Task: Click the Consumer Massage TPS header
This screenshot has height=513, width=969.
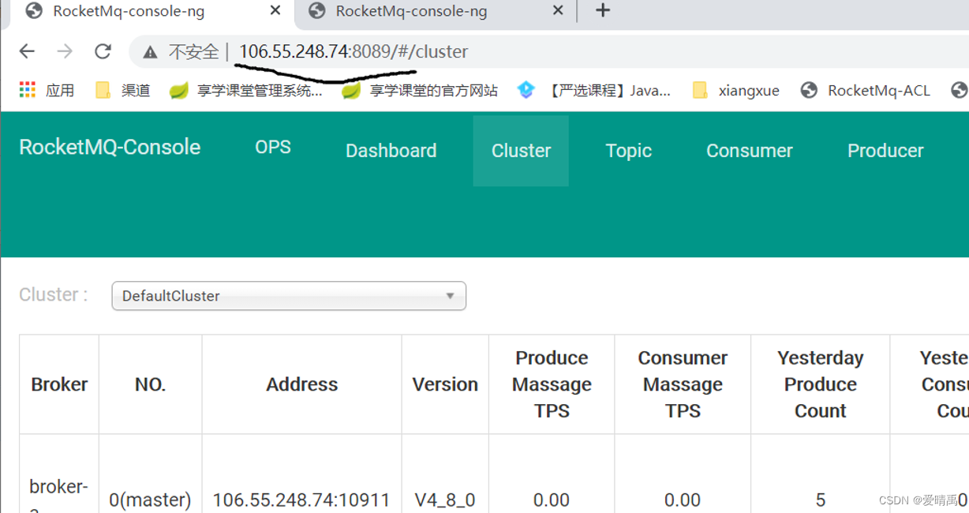Action: tap(683, 384)
